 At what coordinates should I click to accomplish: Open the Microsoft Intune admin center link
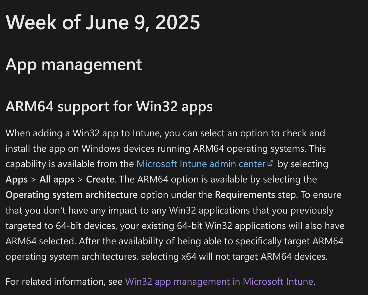(x=201, y=164)
